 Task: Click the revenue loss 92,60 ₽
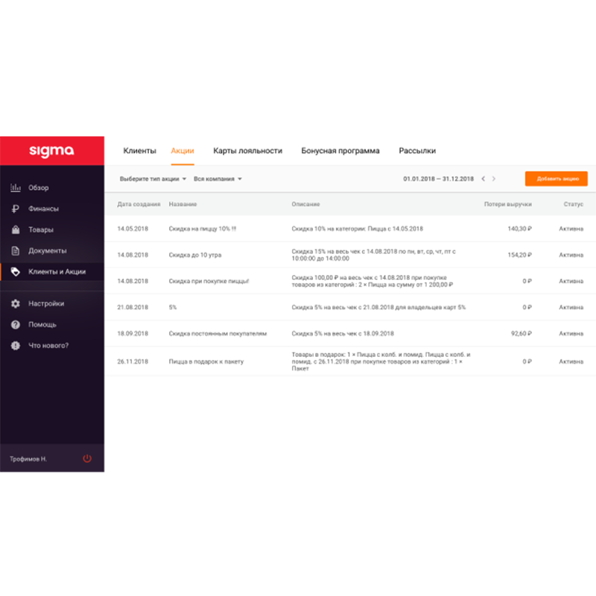(x=521, y=333)
